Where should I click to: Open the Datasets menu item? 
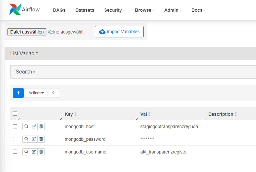click(x=85, y=10)
